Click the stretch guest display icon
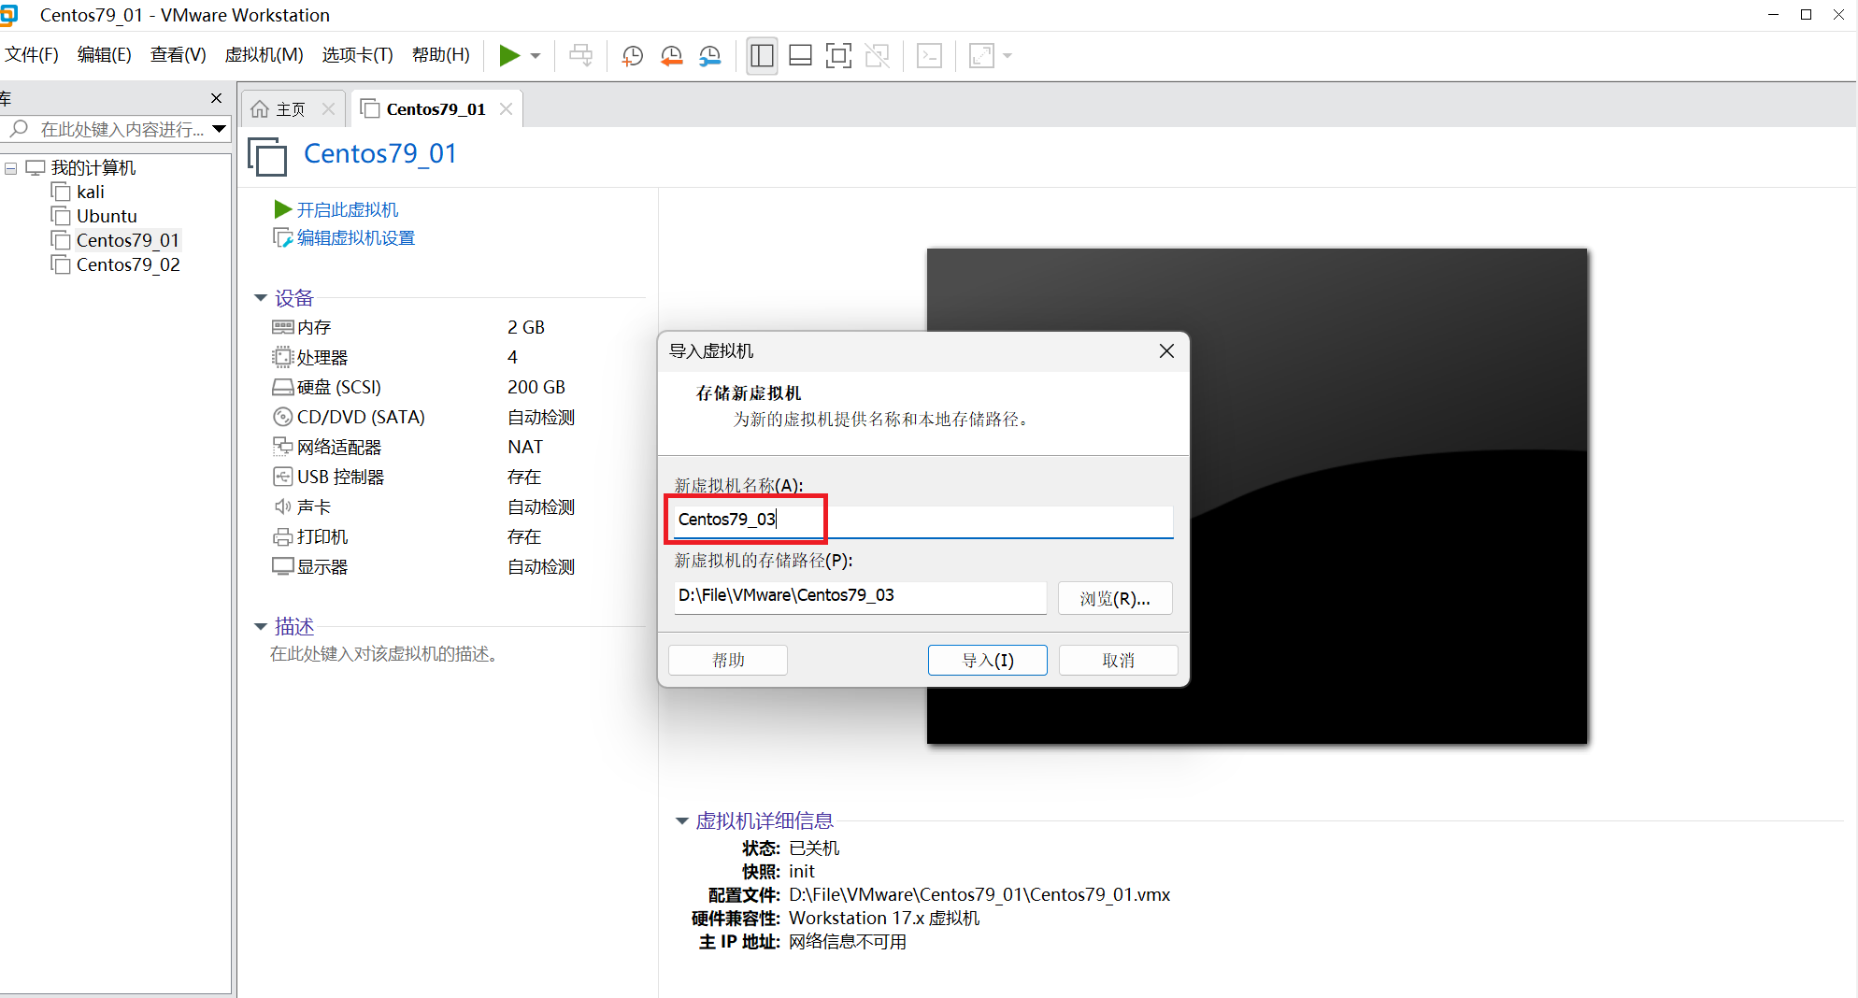Image resolution: width=1858 pixels, height=998 pixels. pyautogui.click(x=981, y=56)
